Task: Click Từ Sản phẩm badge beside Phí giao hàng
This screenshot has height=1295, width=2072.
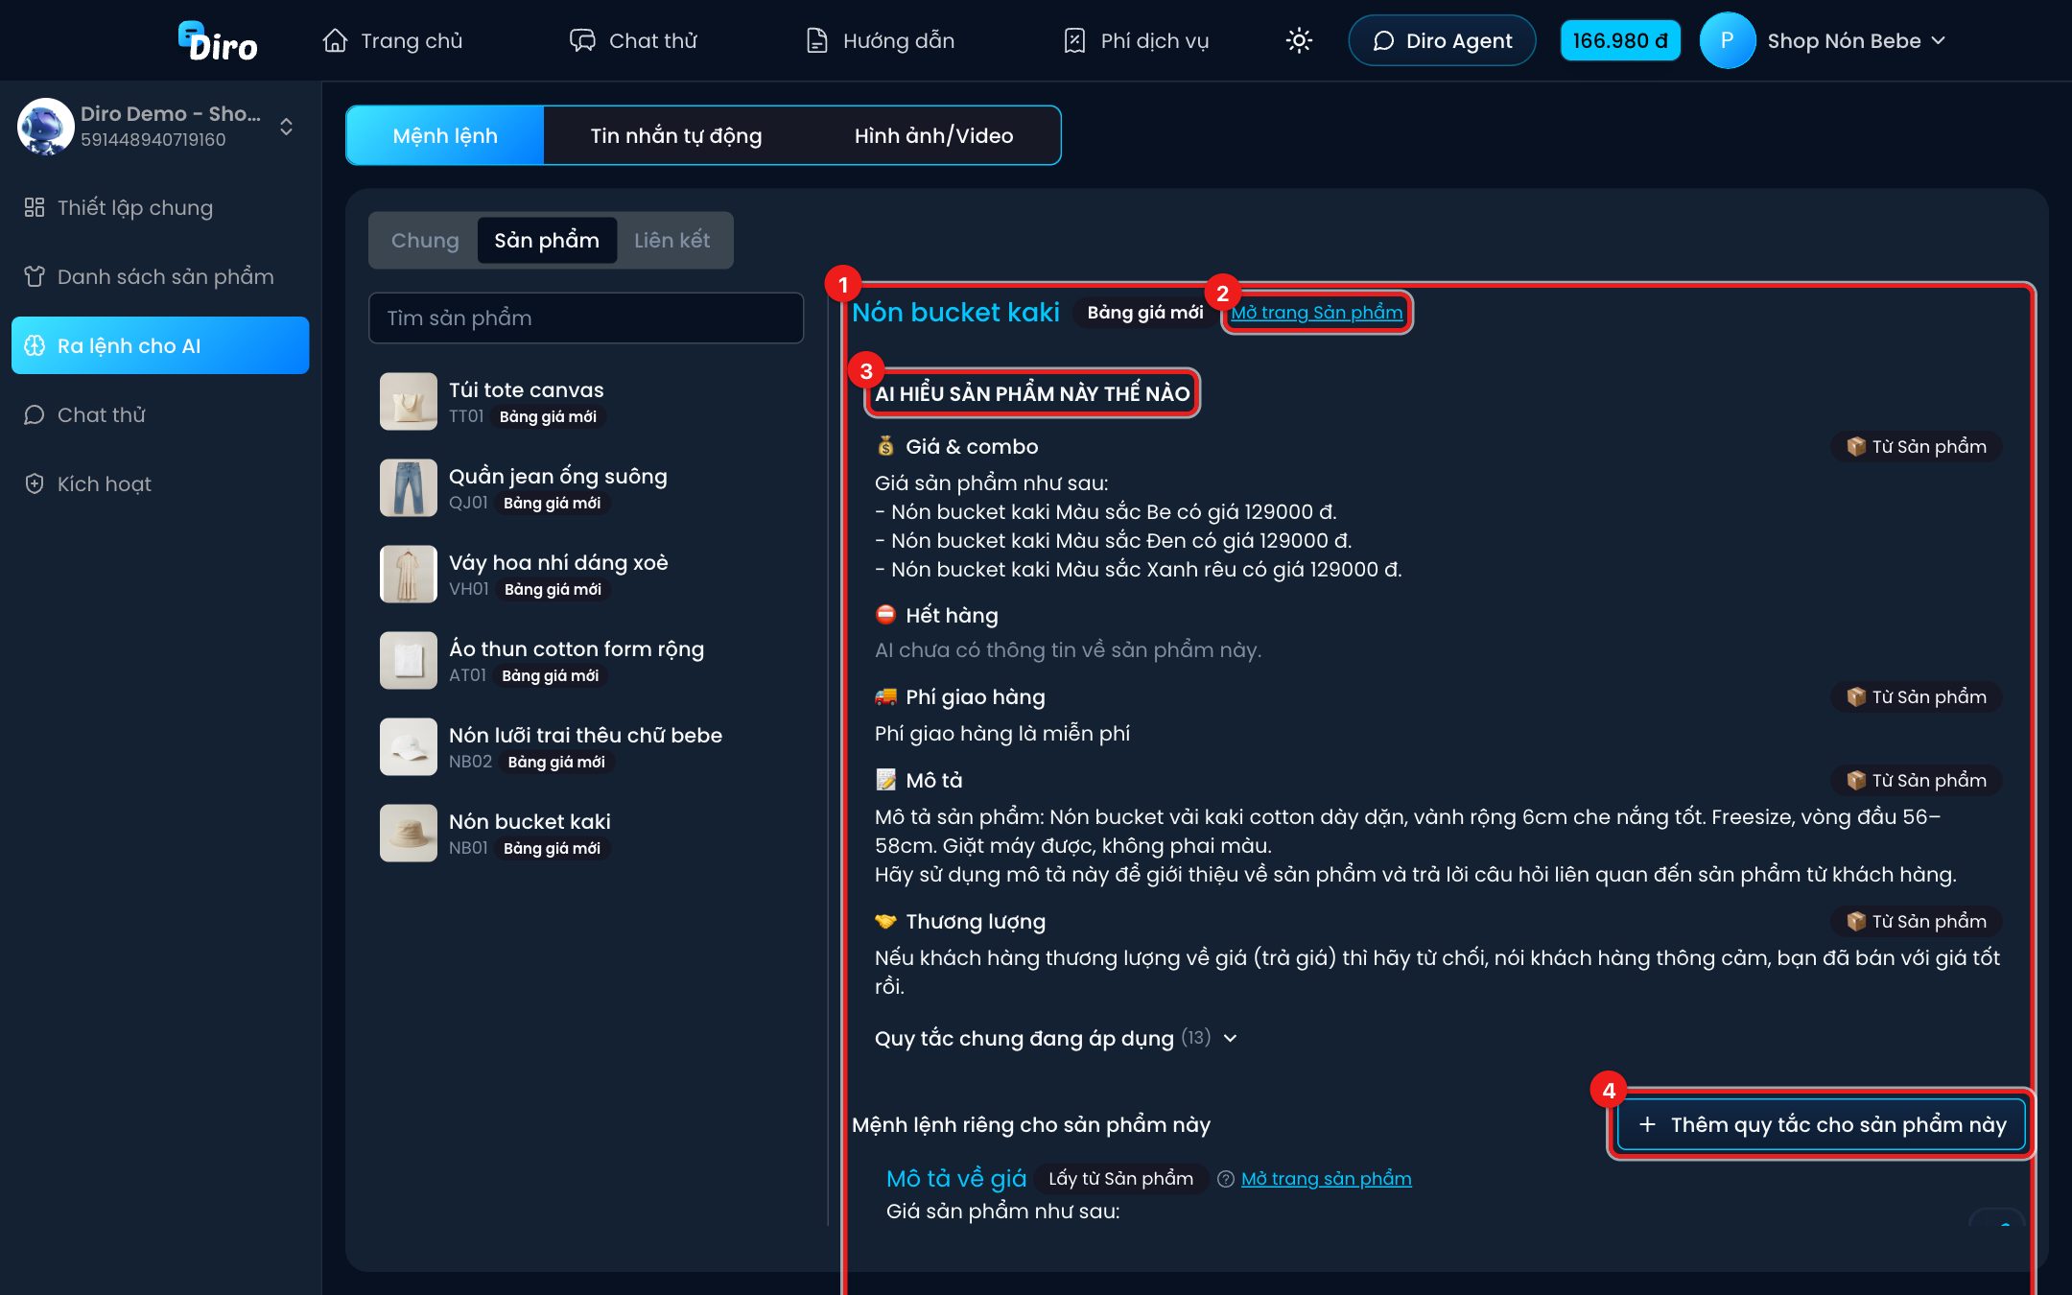Action: click(1916, 696)
